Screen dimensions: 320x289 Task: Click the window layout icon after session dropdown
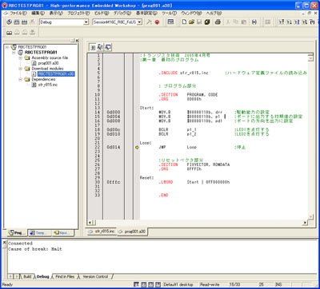point(171,22)
